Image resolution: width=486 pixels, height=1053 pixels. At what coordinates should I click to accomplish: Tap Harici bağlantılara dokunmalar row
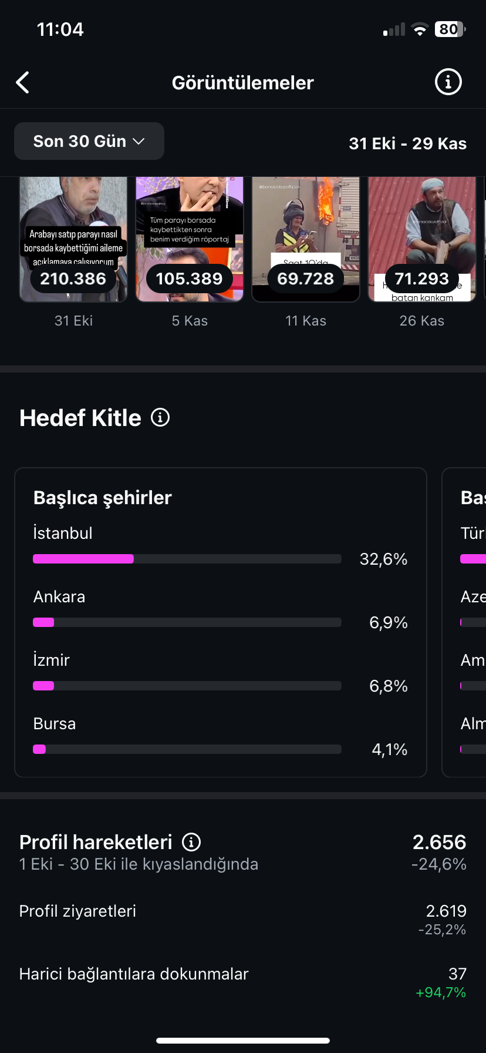[243, 982]
